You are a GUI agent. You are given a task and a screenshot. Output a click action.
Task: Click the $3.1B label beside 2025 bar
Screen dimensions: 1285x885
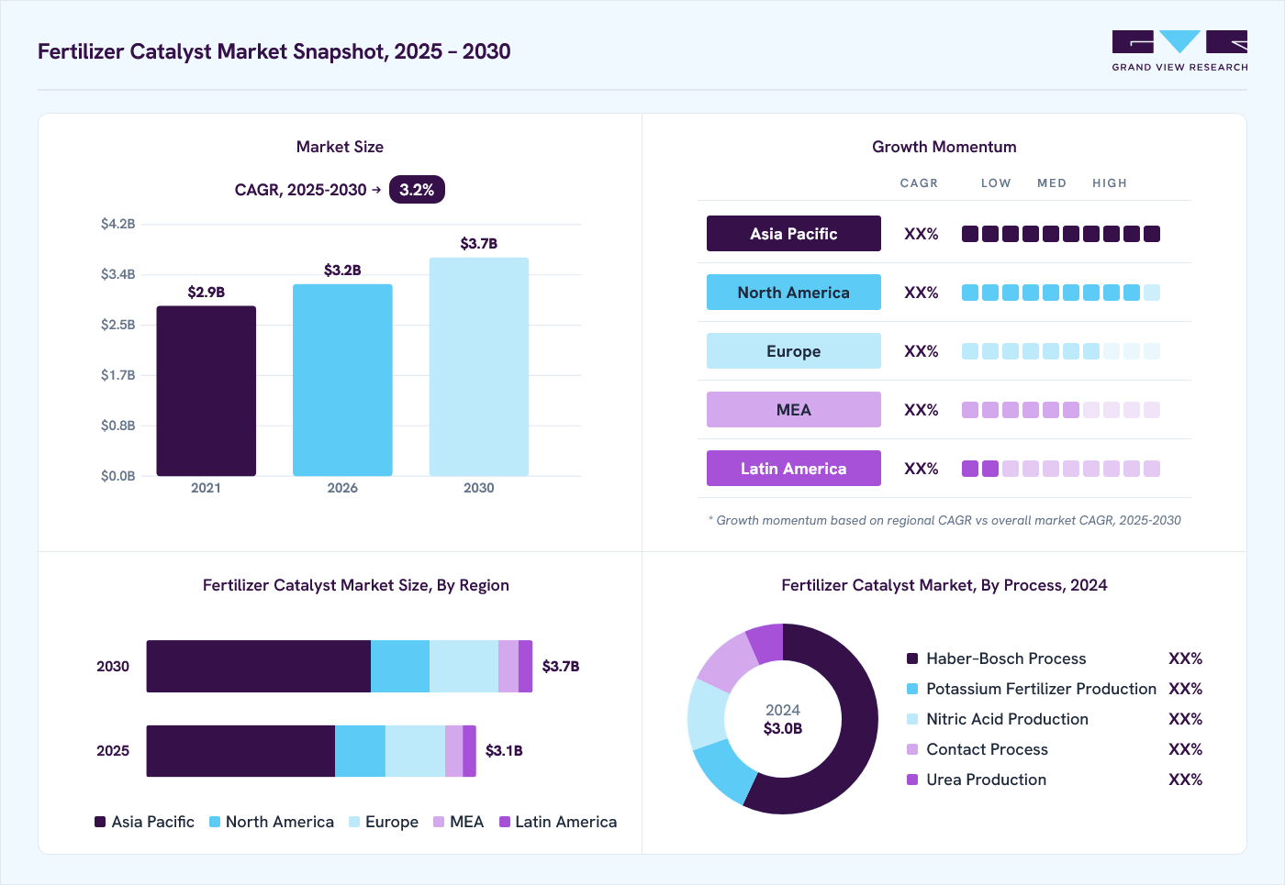tap(504, 751)
